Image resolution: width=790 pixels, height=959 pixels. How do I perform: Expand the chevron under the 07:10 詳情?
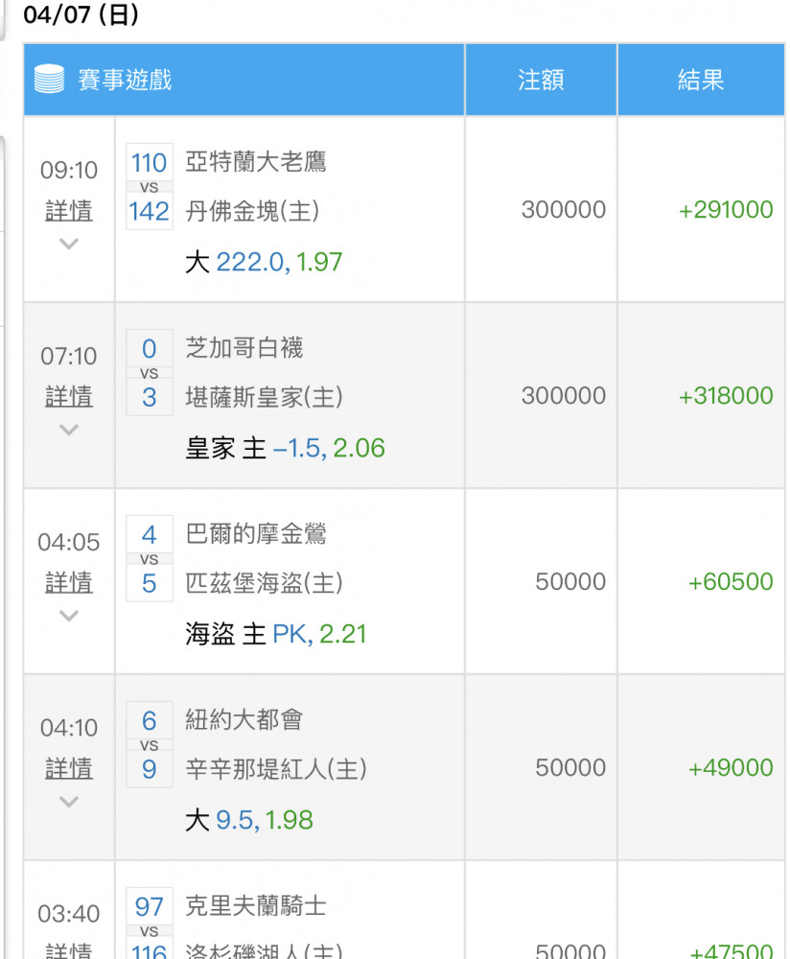pos(69,430)
